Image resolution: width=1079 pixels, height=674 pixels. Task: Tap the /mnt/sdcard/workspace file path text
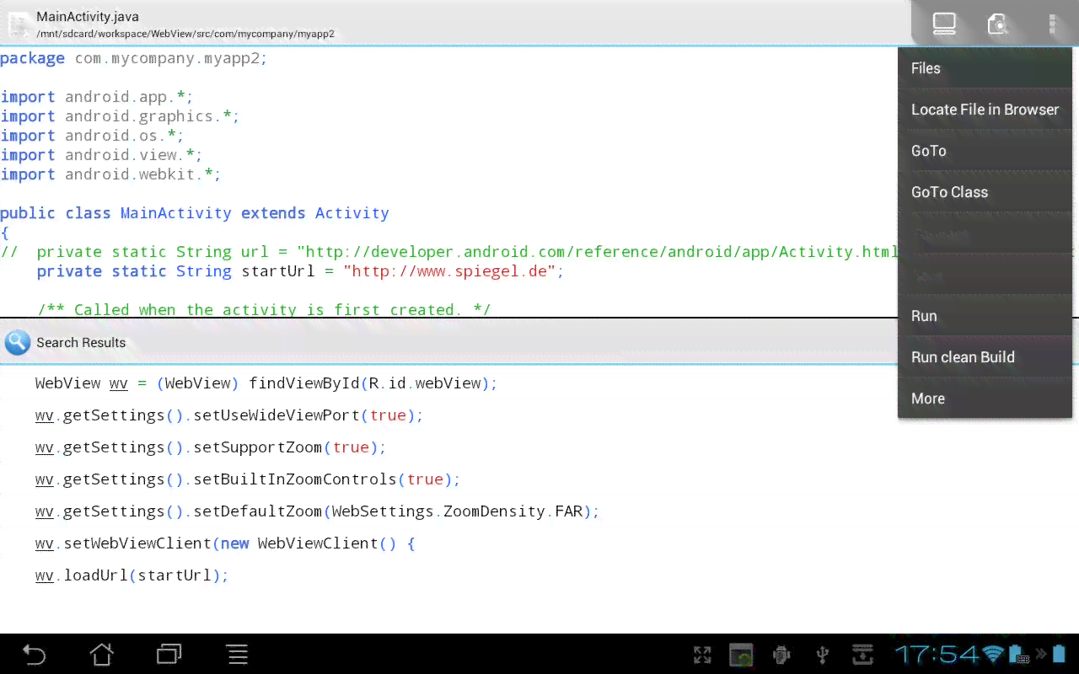click(185, 35)
